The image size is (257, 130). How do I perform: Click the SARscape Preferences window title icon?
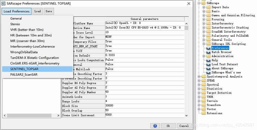tap(3, 4)
